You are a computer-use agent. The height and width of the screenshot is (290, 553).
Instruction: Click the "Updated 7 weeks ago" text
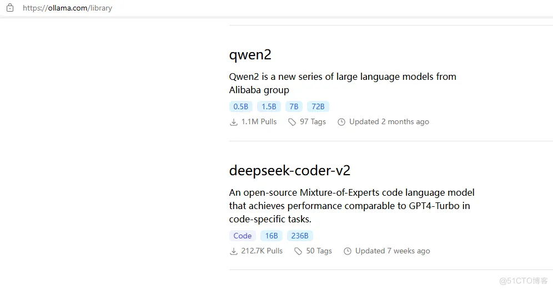(393, 251)
